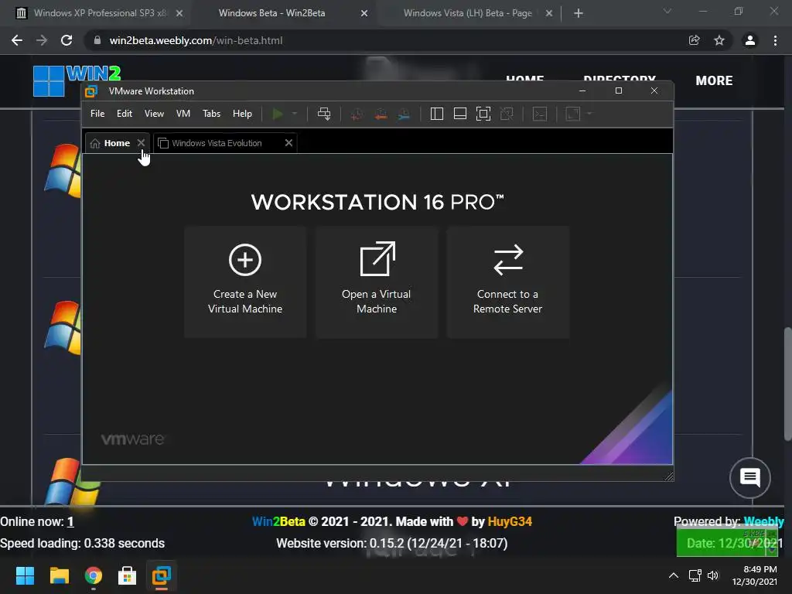
Task: Go back in the browser
Action: pyautogui.click(x=17, y=40)
